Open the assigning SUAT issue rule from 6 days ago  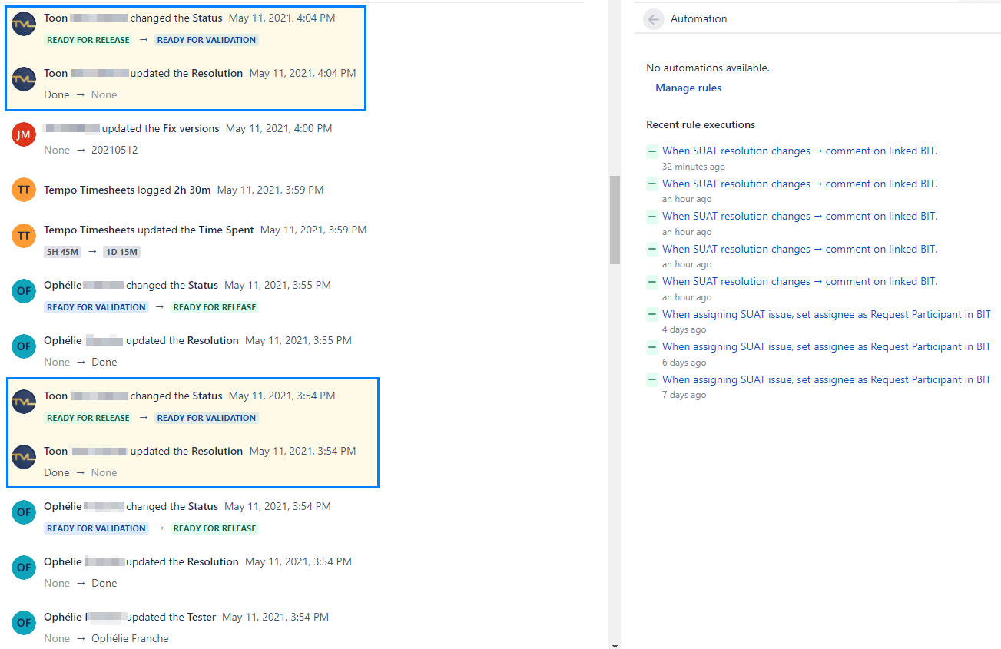pyautogui.click(x=827, y=346)
